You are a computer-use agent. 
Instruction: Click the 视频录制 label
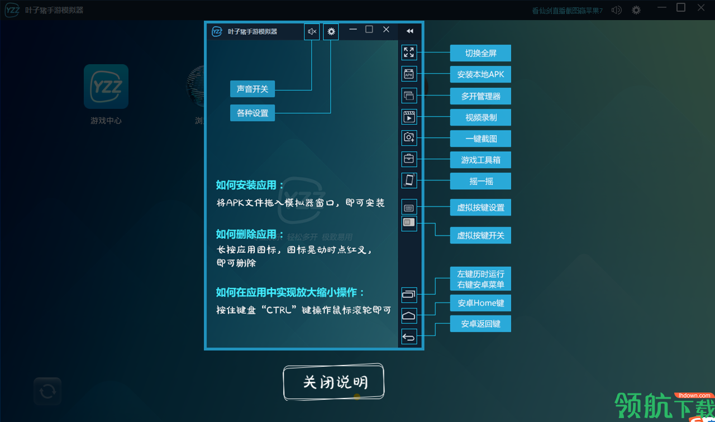click(480, 117)
